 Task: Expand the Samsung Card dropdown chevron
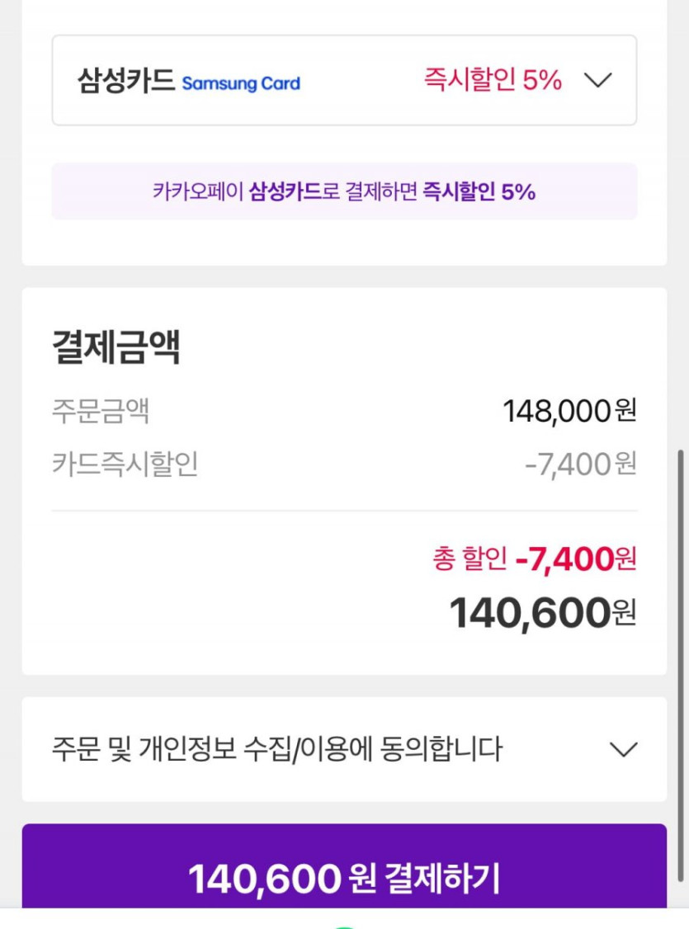pos(597,80)
